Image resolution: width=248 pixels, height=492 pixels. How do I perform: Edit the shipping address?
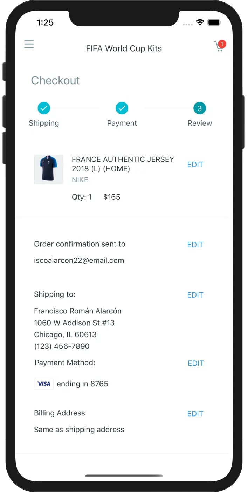click(195, 295)
